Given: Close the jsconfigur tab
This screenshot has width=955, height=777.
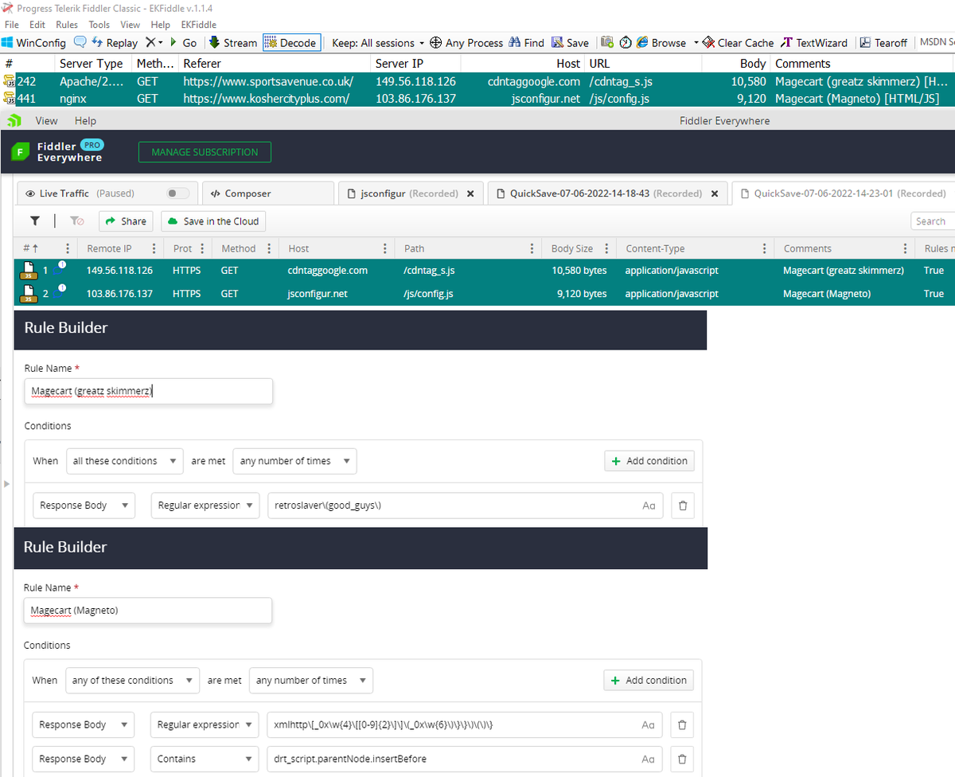Looking at the screenshot, I should [470, 193].
